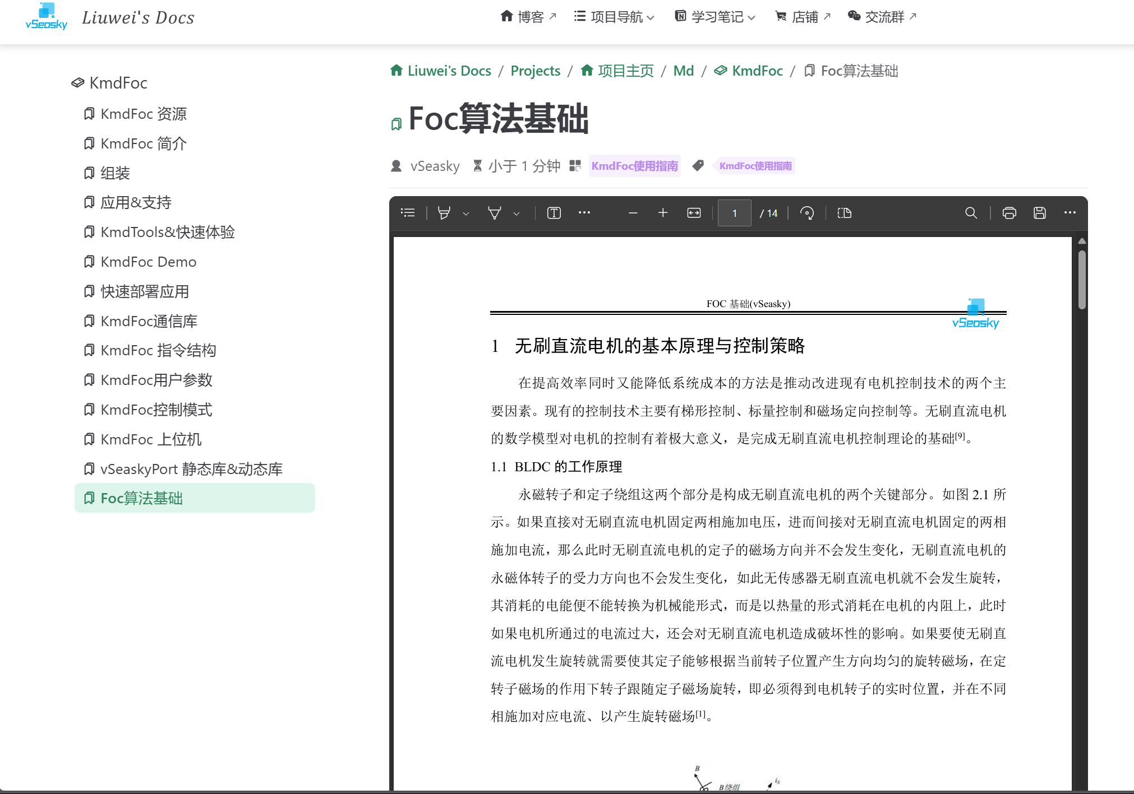Save the PDF document
This screenshot has height=794, width=1134.
coord(1040,213)
